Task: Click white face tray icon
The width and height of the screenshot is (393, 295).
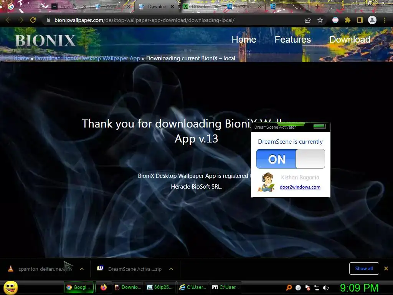Action: [x=298, y=288]
